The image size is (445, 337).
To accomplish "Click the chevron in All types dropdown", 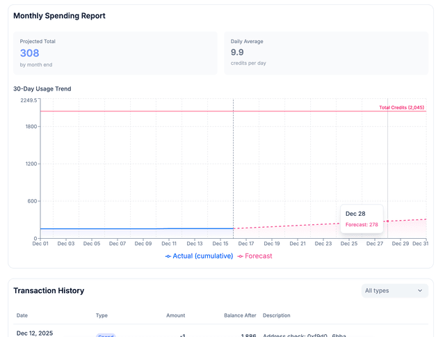I will point(420,290).
